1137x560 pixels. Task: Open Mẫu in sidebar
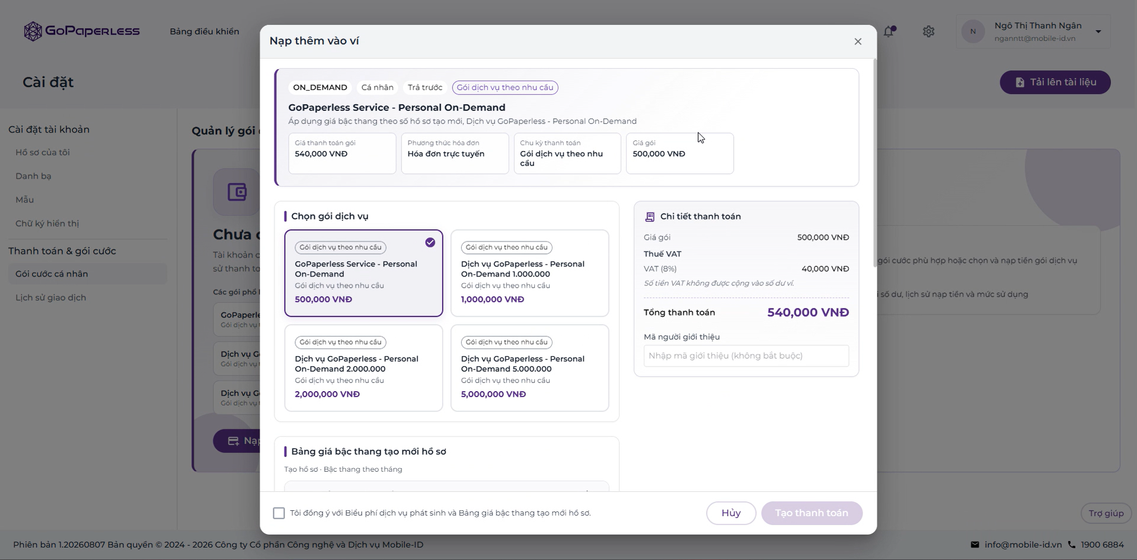click(24, 199)
